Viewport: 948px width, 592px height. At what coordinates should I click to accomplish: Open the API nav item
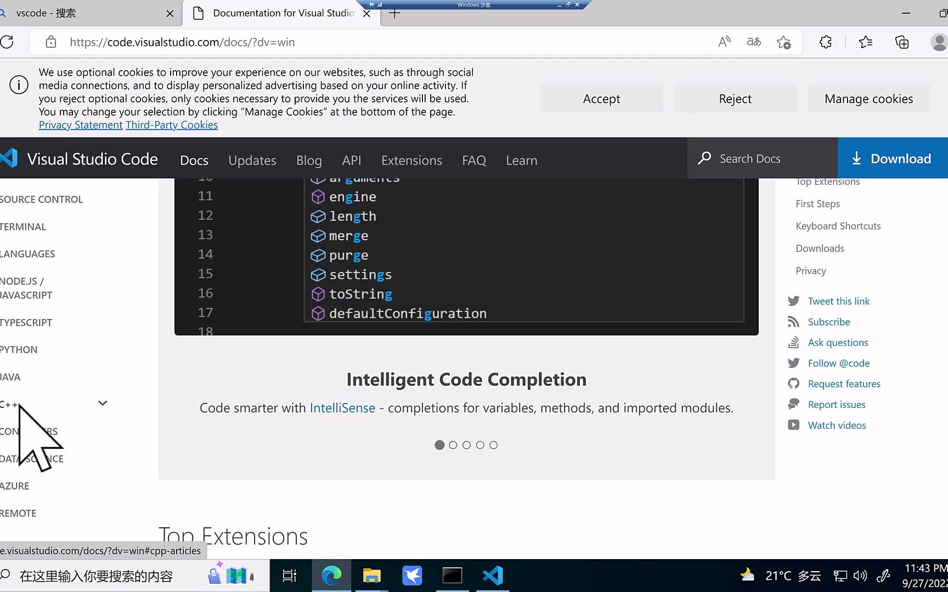[x=352, y=160]
